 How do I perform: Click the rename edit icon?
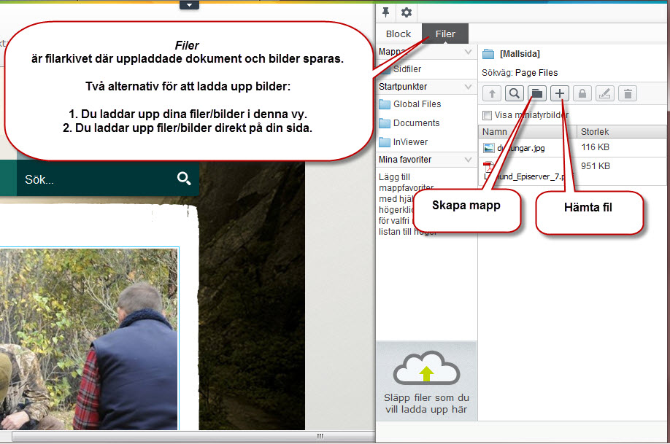coord(605,93)
